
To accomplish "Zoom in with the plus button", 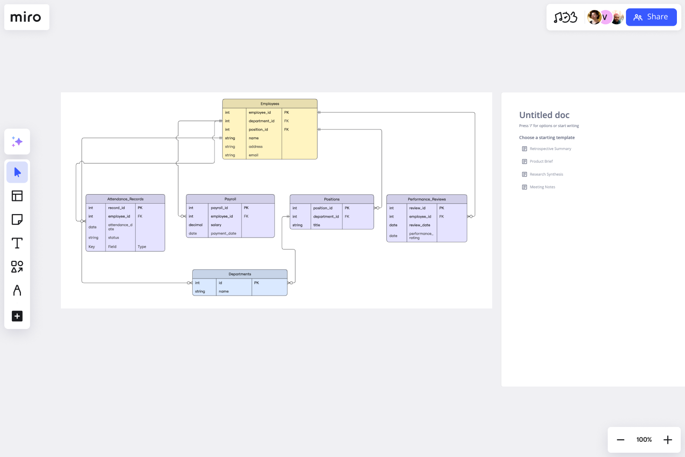I will (668, 440).
